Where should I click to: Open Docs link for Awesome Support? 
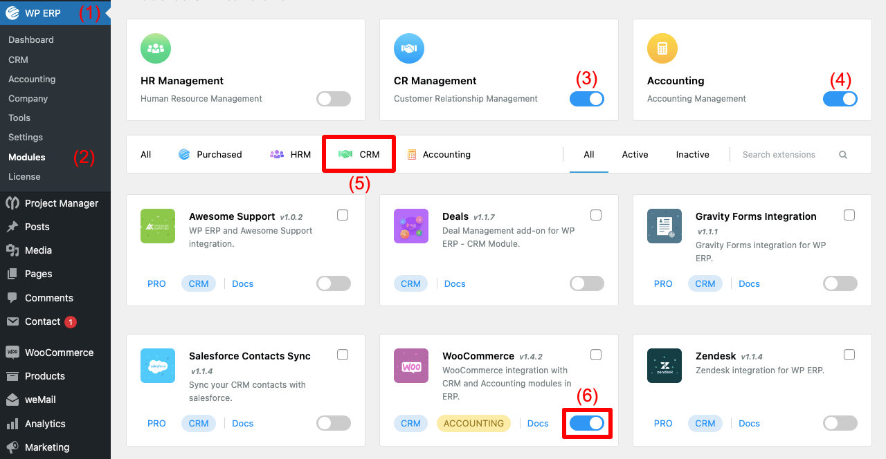[x=242, y=283]
